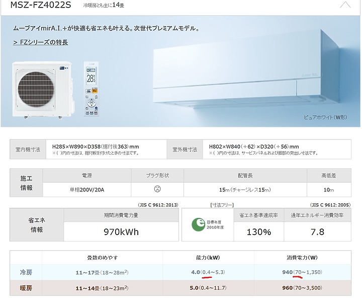Click the outdoor unit product image
The image size is (362, 300).
coord(43,91)
